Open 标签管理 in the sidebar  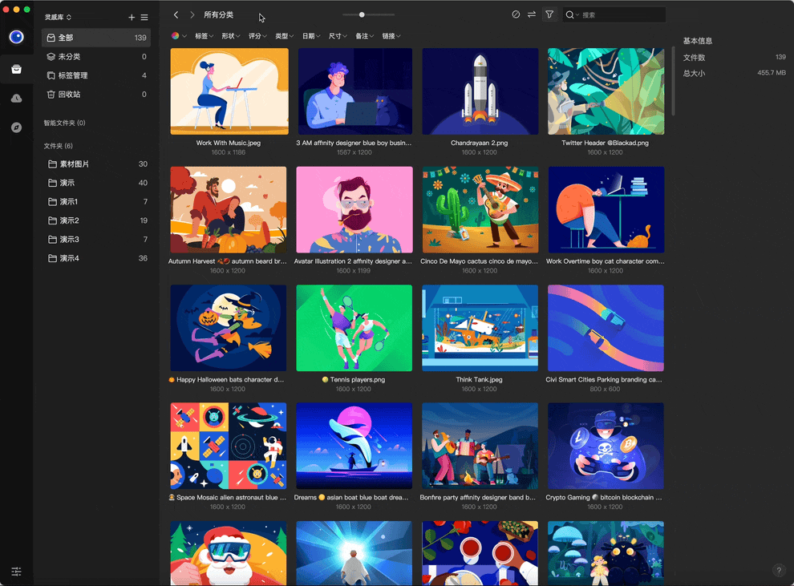click(95, 75)
